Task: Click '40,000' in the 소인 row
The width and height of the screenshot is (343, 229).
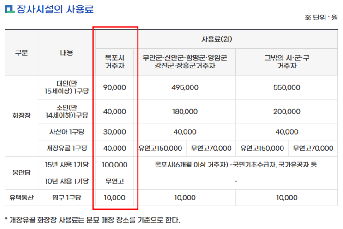Action: pyautogui.click(x=114, y=111)
